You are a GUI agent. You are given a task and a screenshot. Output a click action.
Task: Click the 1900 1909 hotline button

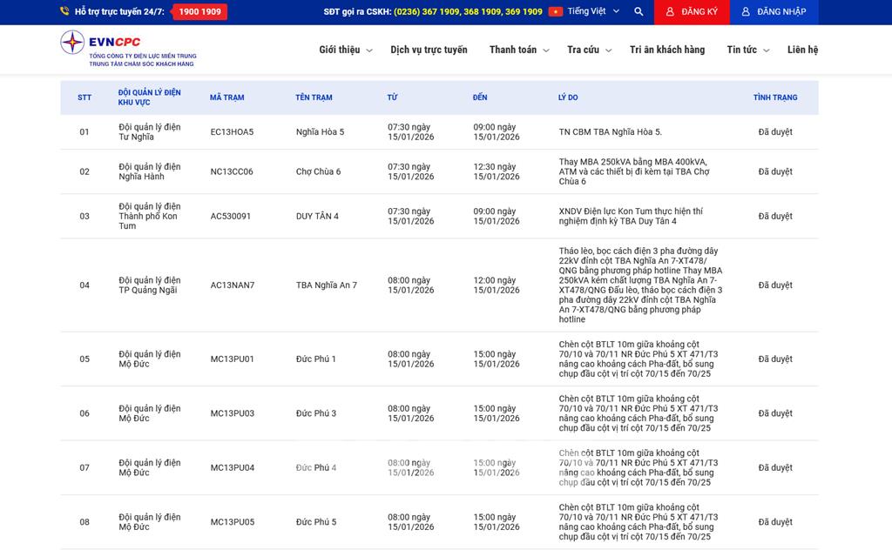pos(199,12)
